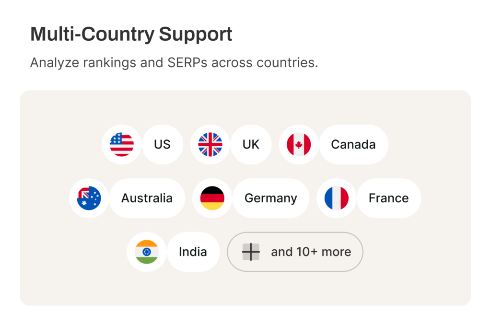Select the Australia flag icon

[89, 198]
